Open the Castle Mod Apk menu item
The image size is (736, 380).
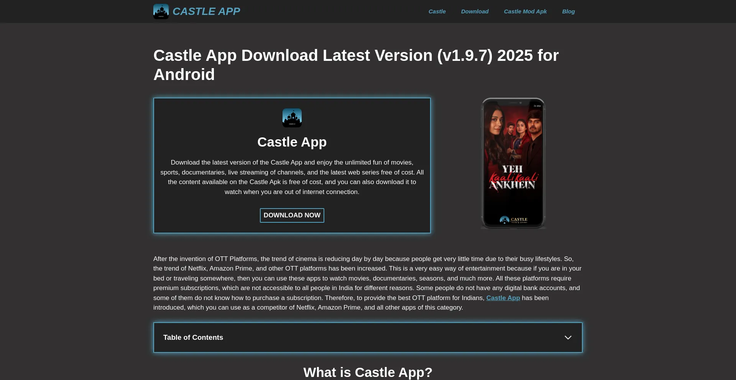(x=525, y=11)
